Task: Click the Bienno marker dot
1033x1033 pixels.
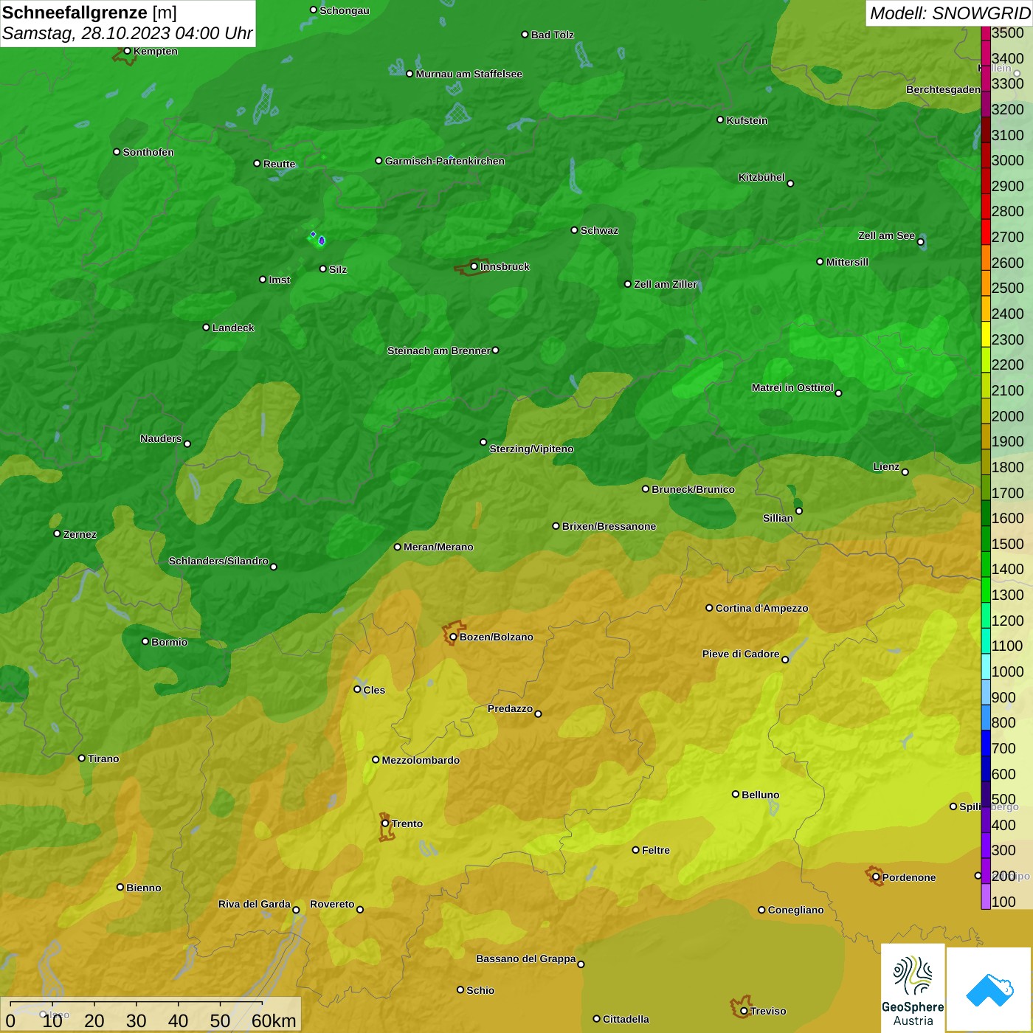Action: [x=120, y=887]
